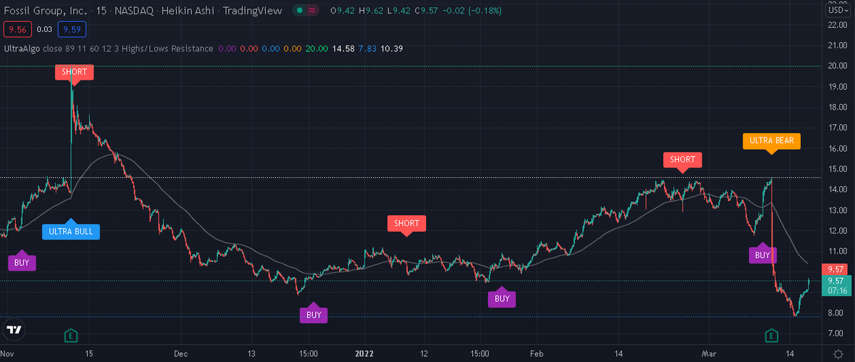Image resolution: width=855 pixels, height=362 pixels.
Task: Click the red 9.57 price axis label
Action: (835, 269)
